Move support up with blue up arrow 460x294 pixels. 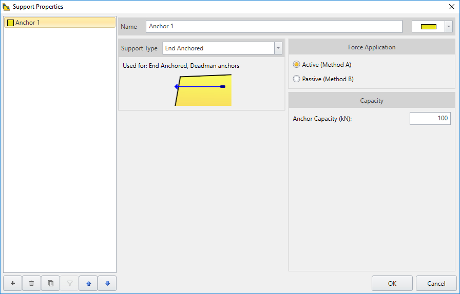coord(88,283)
